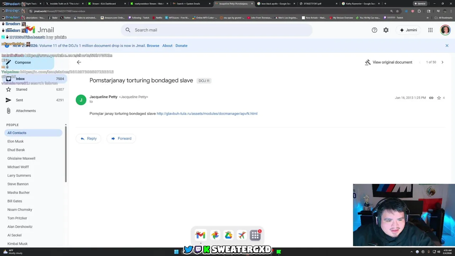Click the About link in the banner
455x256 pixels.
point(167,46)
